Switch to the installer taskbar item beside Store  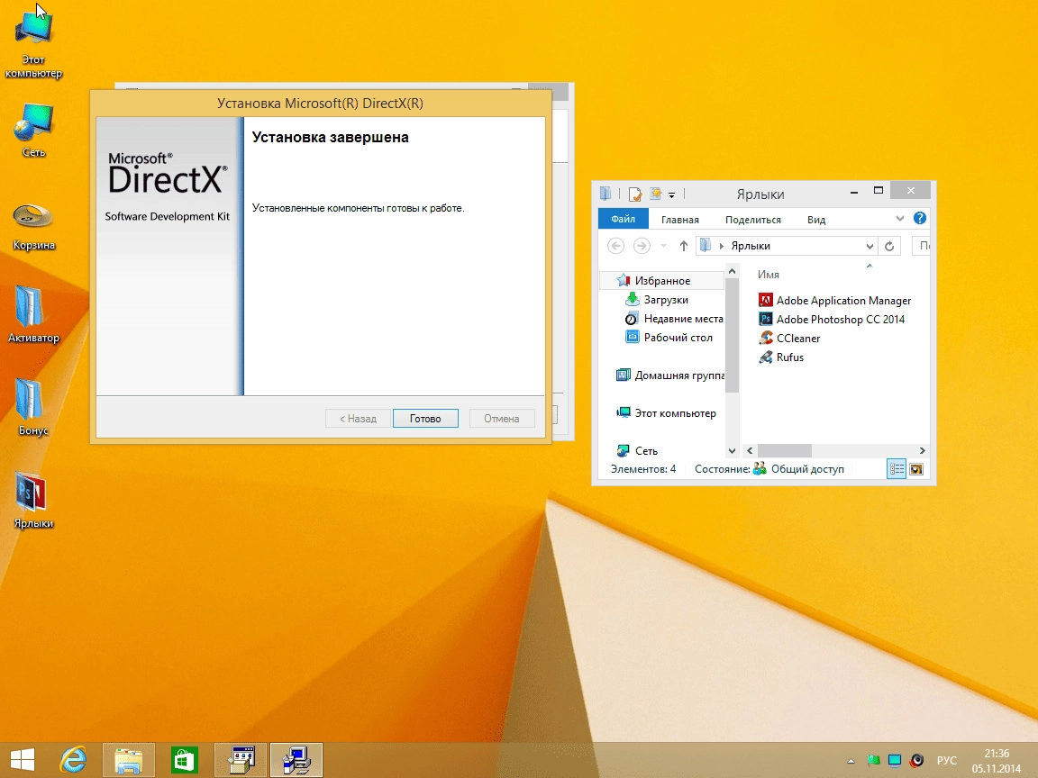(241, 760)
